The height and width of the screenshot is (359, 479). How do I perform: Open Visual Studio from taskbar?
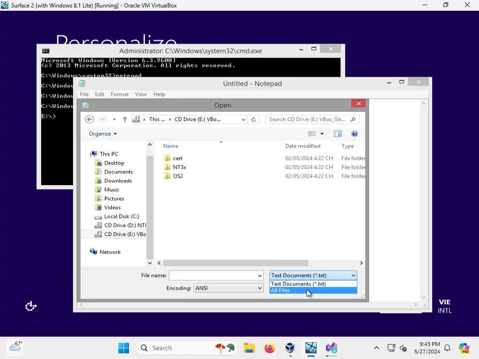tap(332, 348)
